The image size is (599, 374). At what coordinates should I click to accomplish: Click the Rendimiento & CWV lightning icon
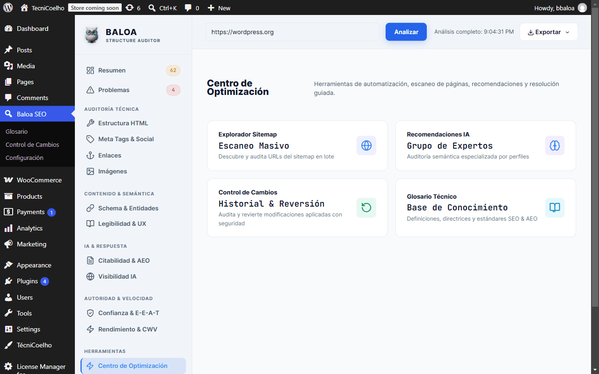90,329
